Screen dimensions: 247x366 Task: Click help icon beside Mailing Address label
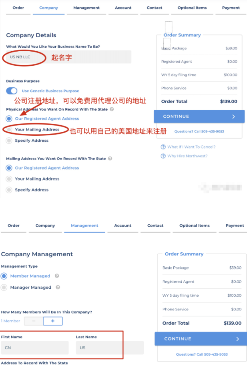tap(110, 158)
